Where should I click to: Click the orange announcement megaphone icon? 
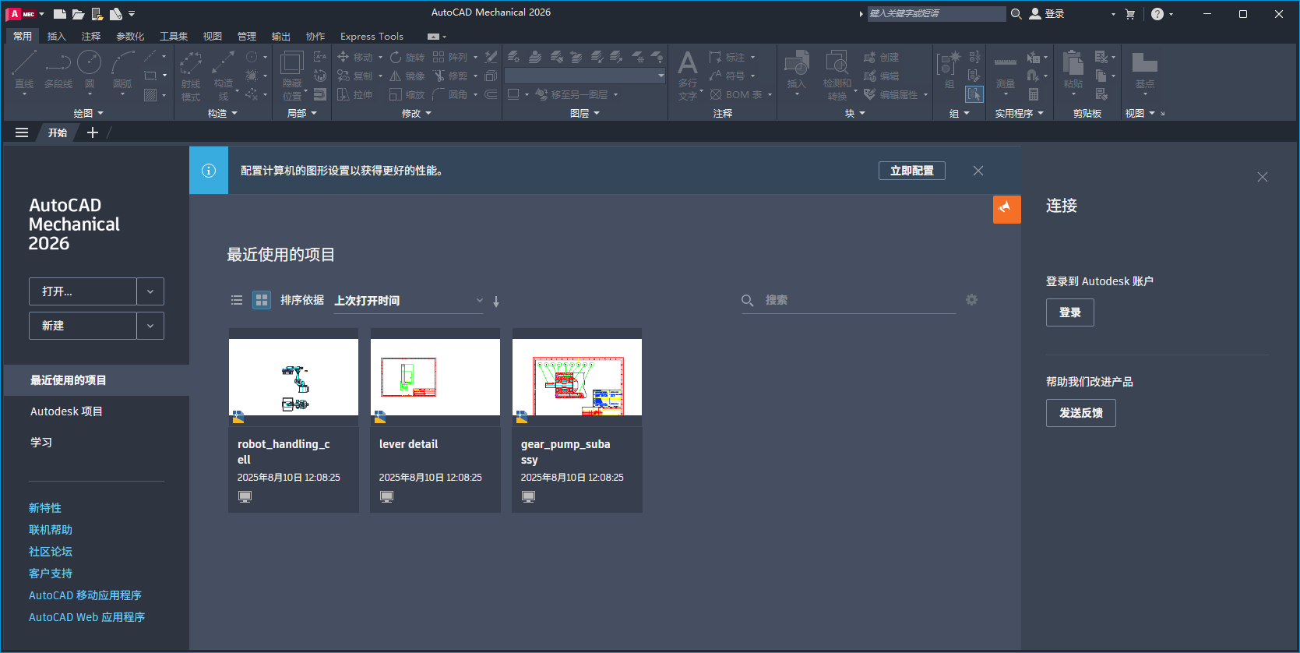pos(1006,208)
